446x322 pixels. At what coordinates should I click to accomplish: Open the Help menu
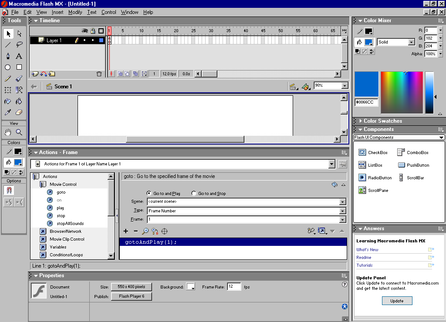click(148, 12)
